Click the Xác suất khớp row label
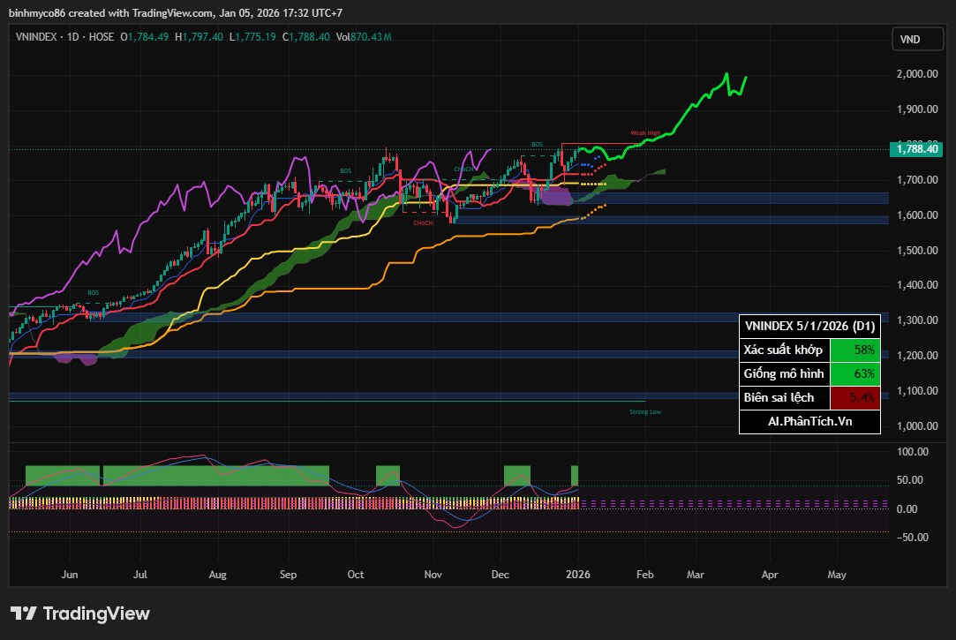 point(784,350)
